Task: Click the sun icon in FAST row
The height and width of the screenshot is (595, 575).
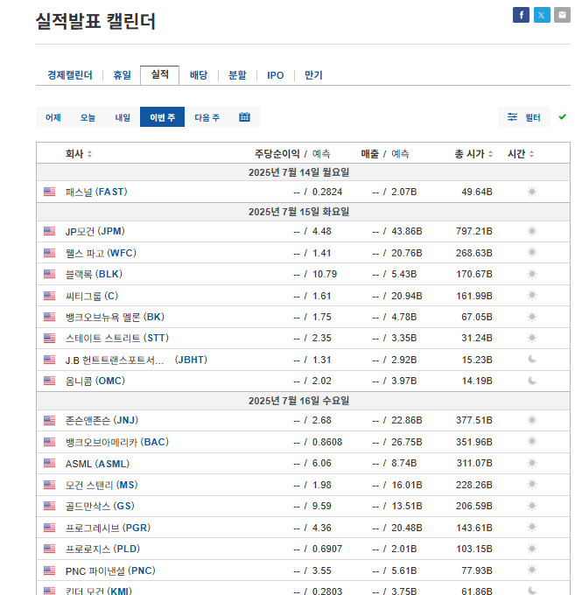Action: point(532,192)
